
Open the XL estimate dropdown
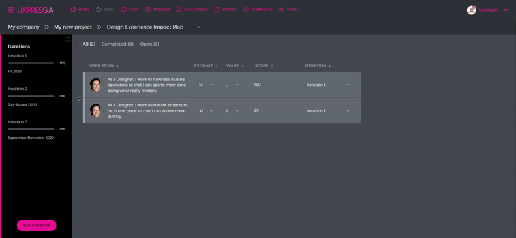click(205, 111)
